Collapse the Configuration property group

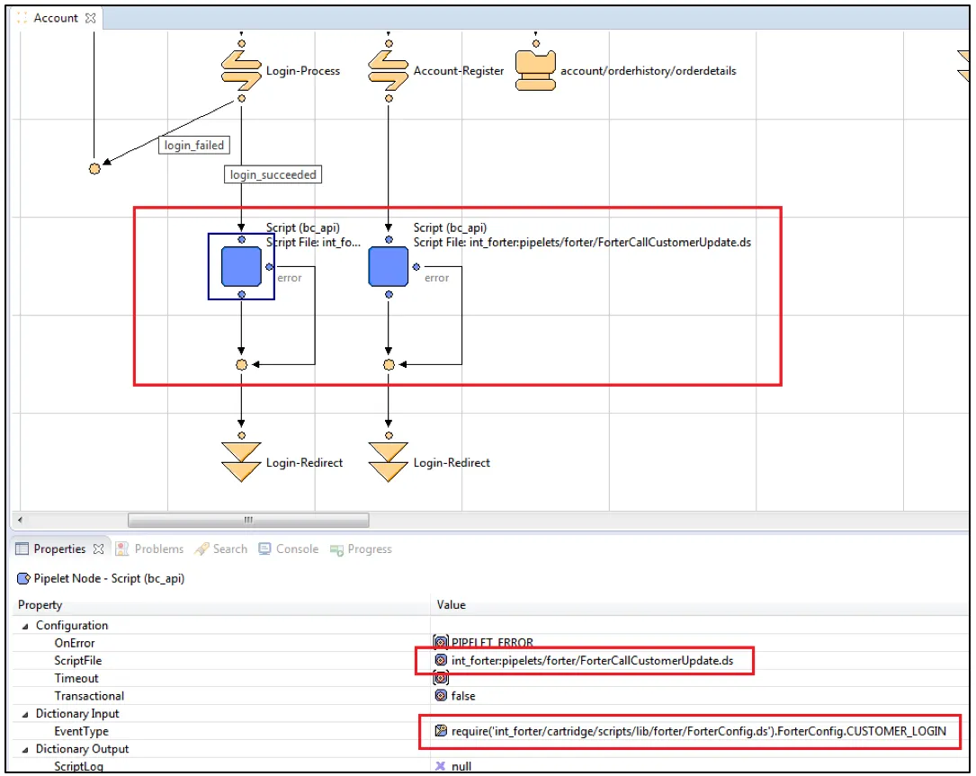[x=25, y=626]
